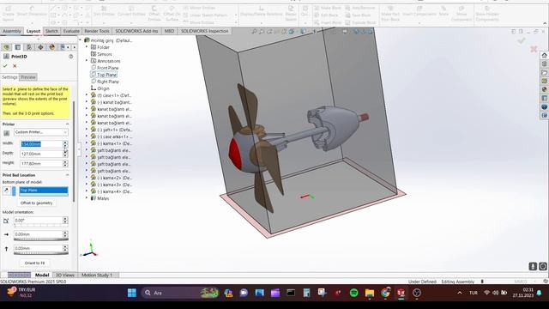Image resolution: width=549 pixels, height=309 pixels.
Task: Open the Motion Study 1 tab
Action: (97, 275)
